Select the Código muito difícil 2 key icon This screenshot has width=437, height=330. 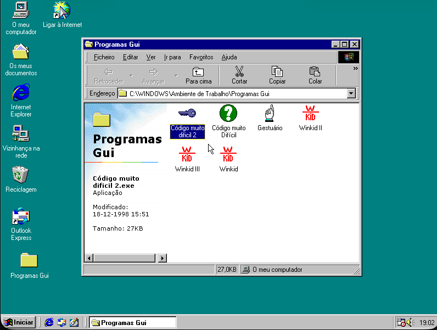(x=187, y=114)
